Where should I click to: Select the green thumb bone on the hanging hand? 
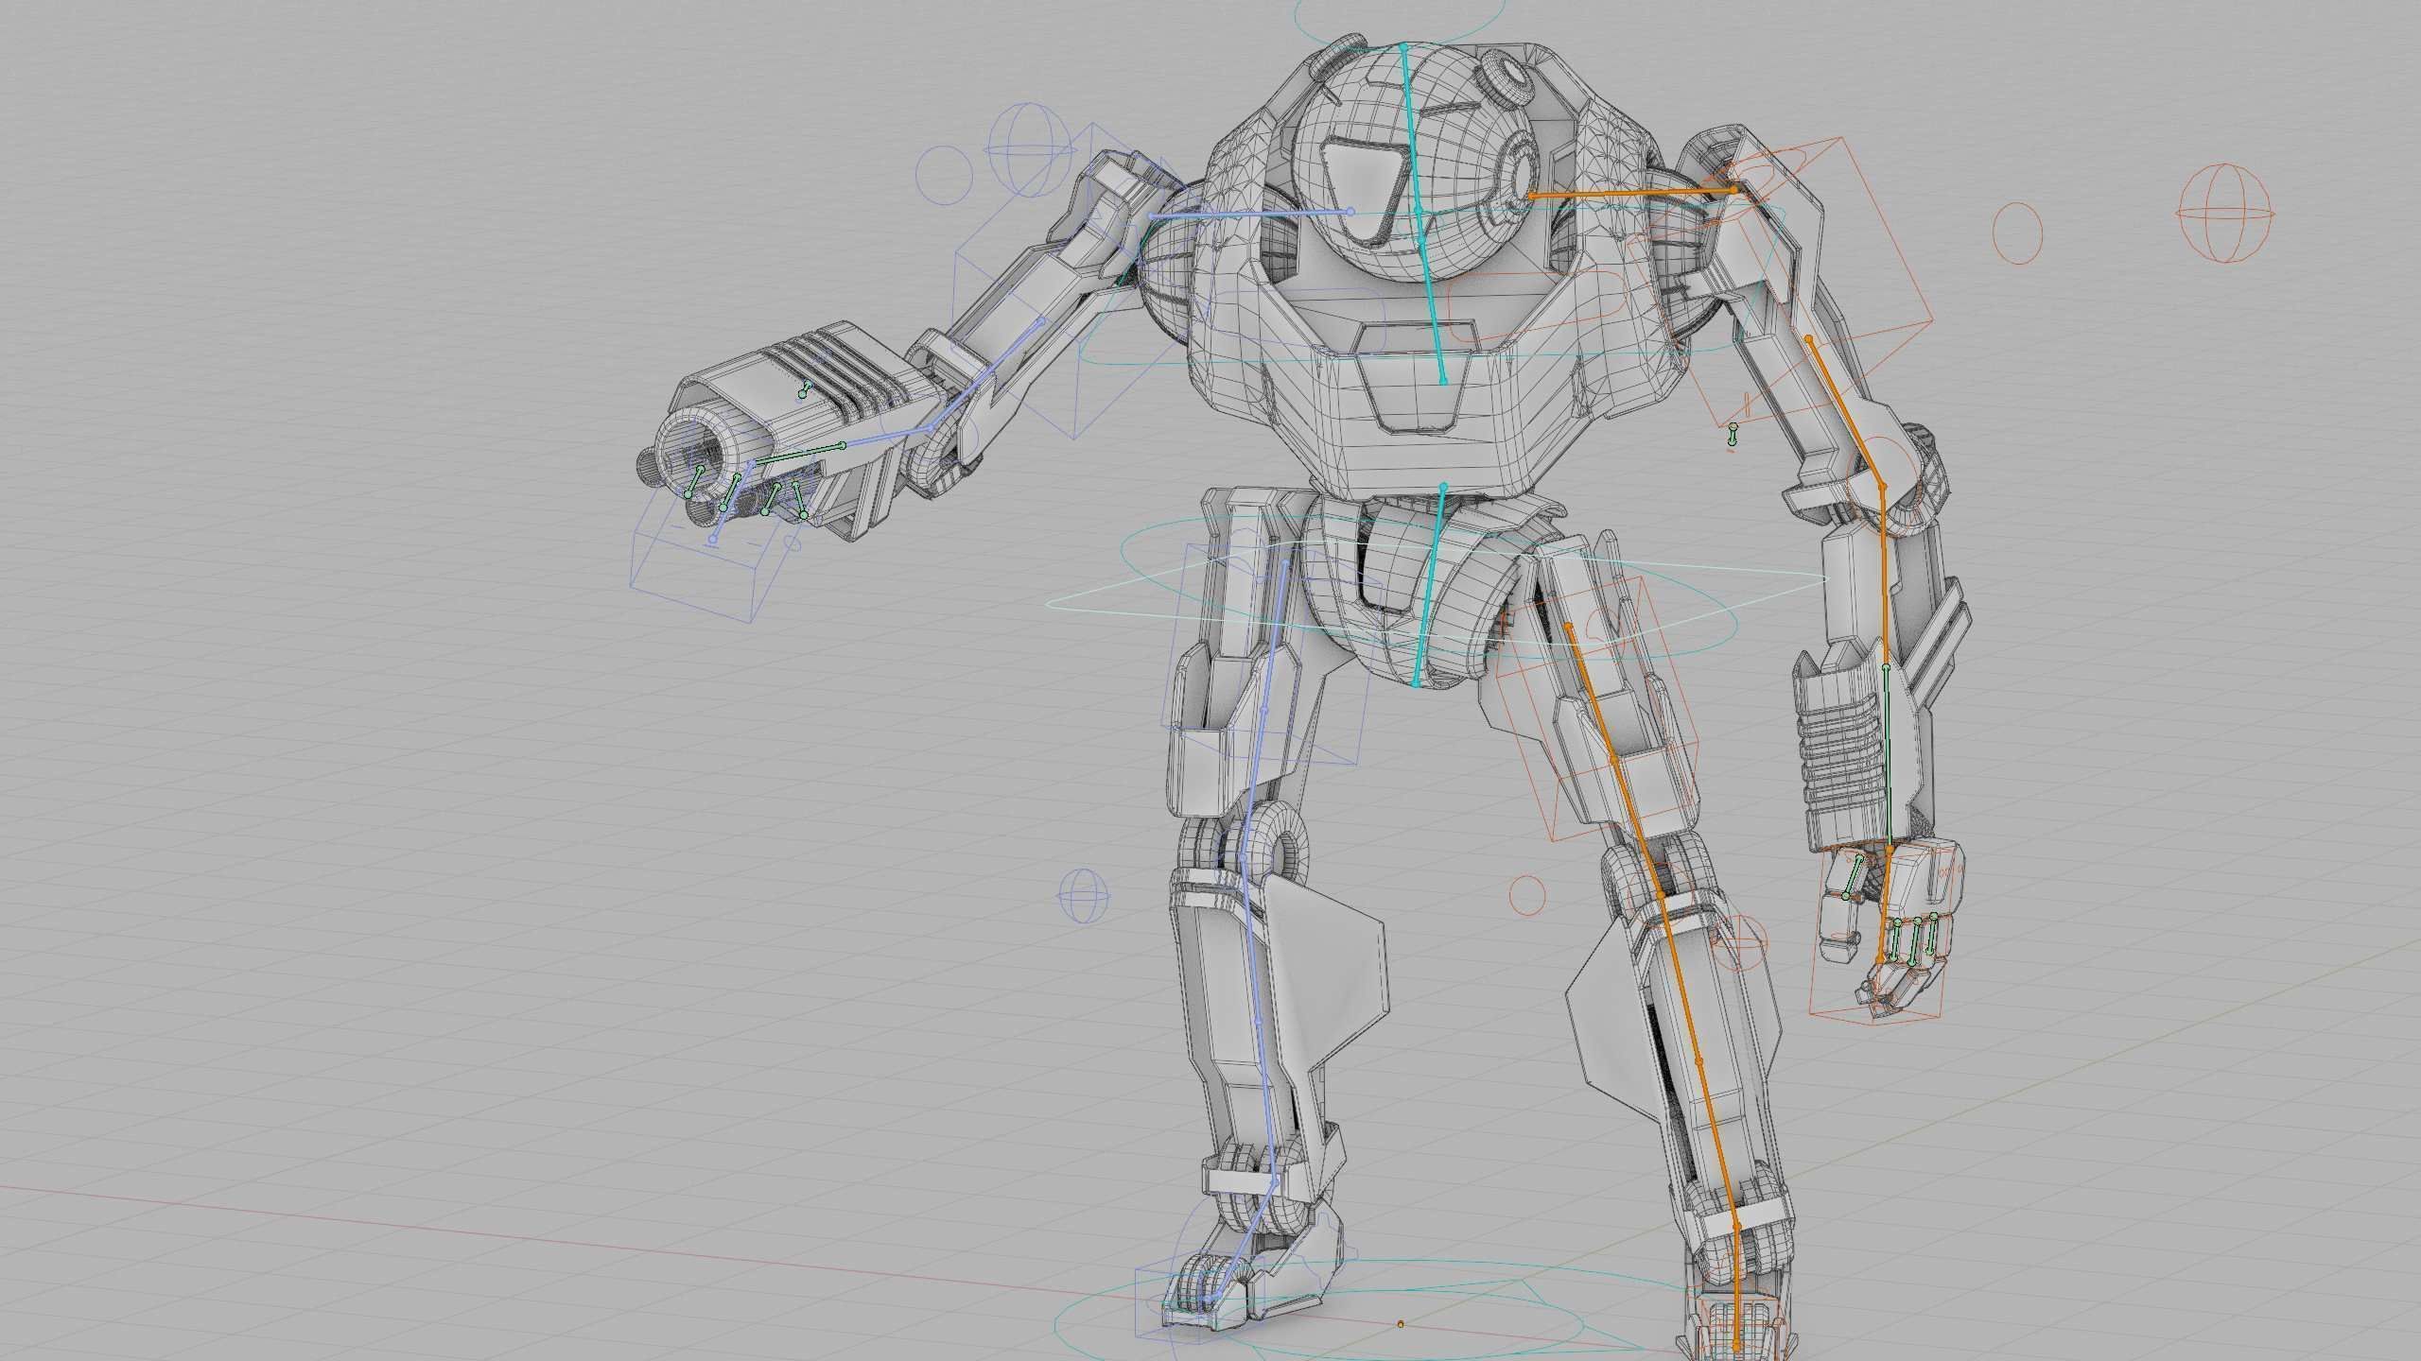coord(1852,876)
